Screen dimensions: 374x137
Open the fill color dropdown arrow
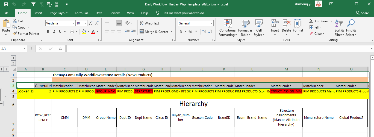tap(88, 32)
